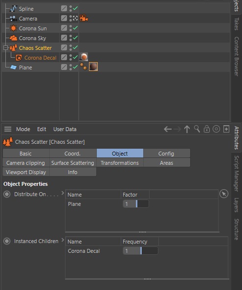Click the Camera protection tag icon
242x290 pixels.
pyautogui.click(x=84, y=18)
